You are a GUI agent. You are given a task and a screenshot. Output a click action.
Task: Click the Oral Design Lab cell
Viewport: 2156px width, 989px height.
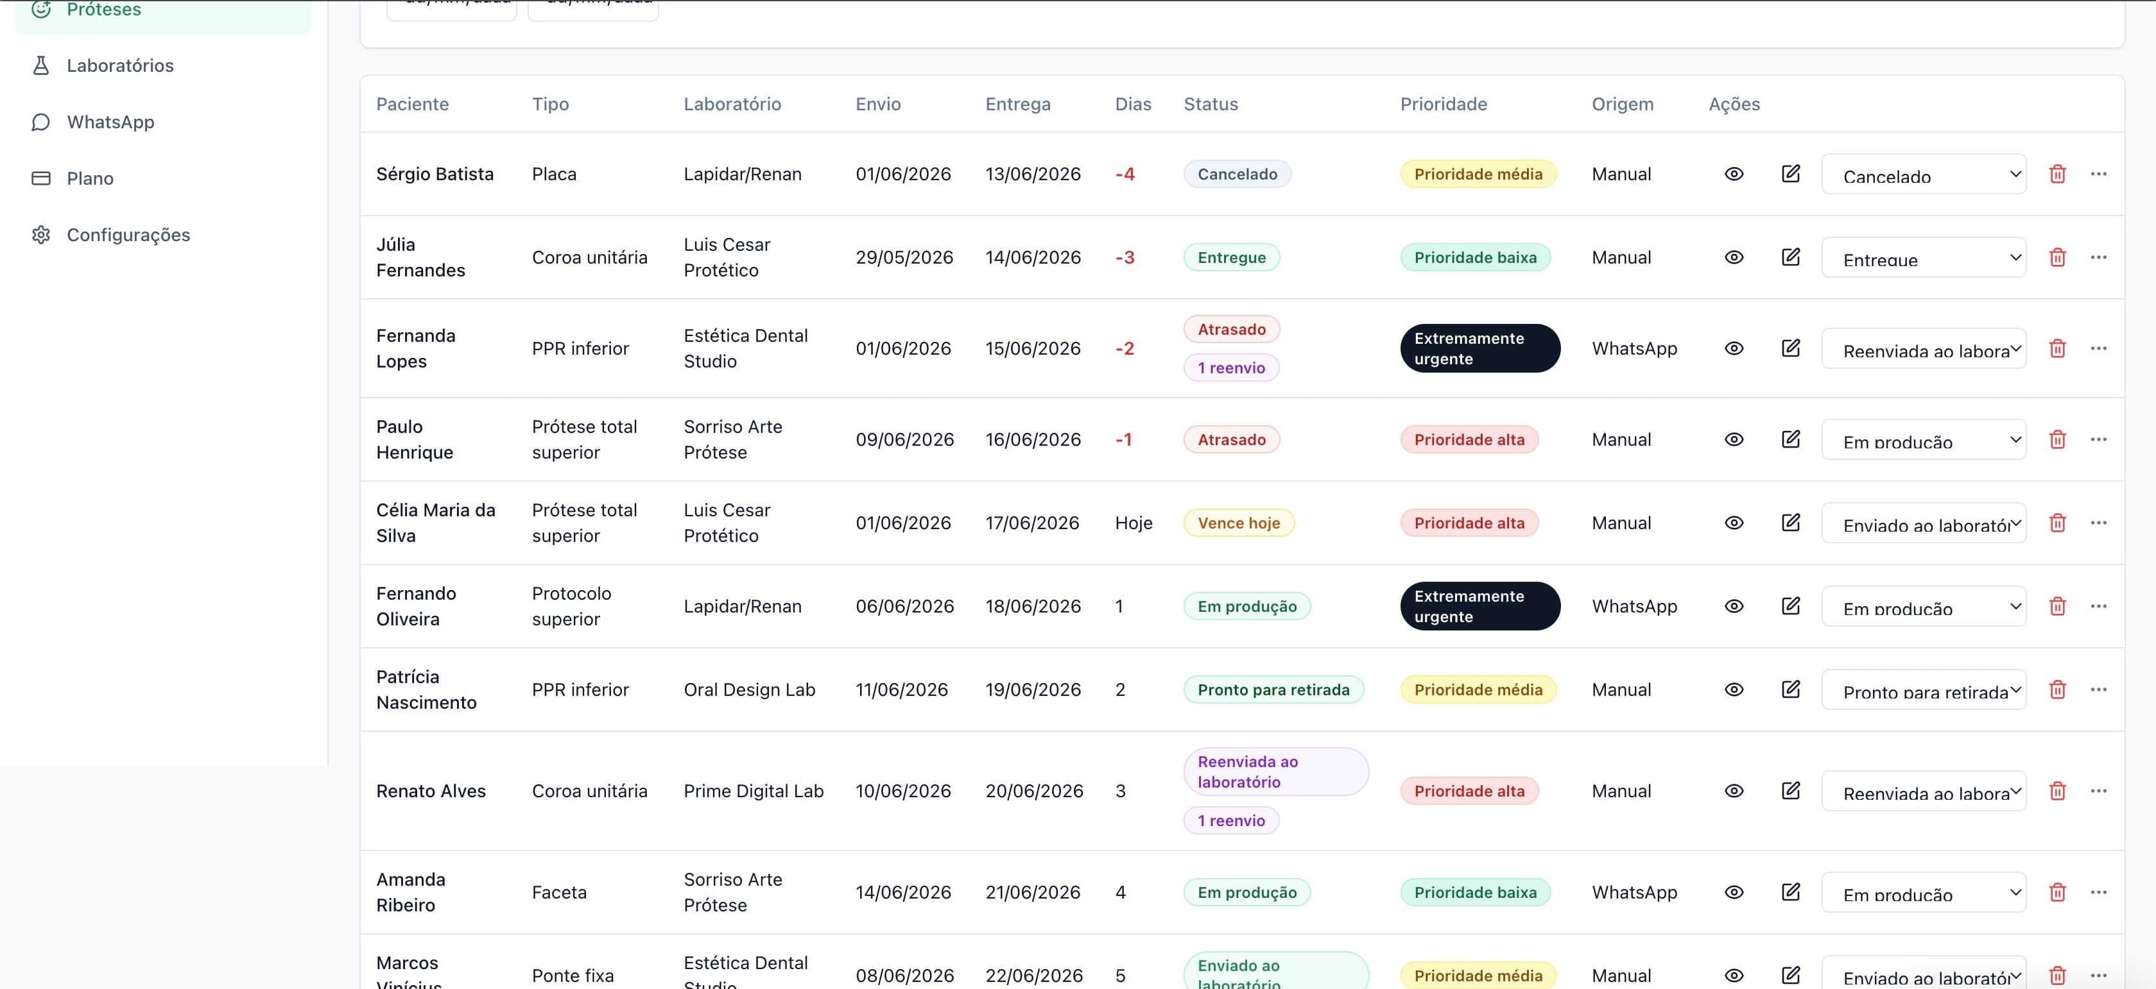pyautogui.click(x=749, y=689)
